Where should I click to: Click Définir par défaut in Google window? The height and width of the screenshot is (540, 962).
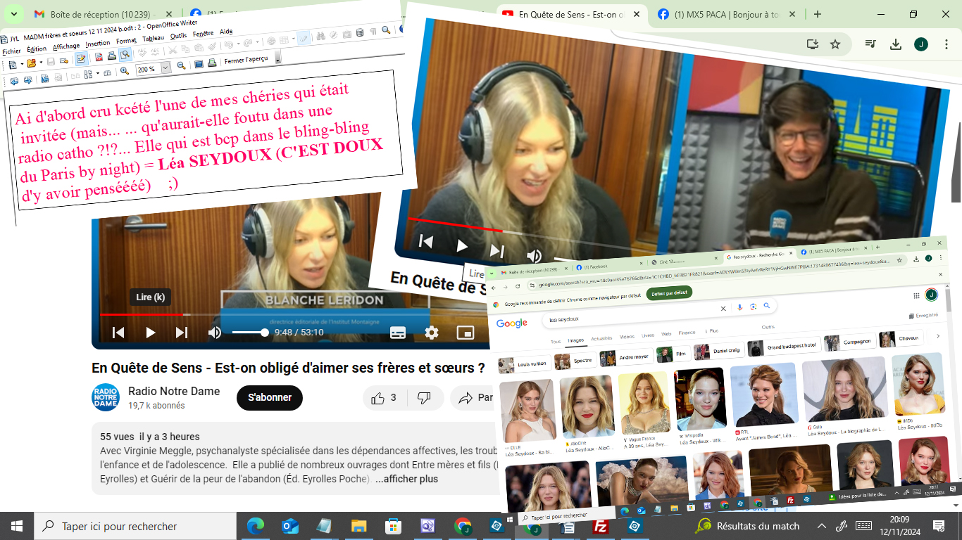(669, 294)
